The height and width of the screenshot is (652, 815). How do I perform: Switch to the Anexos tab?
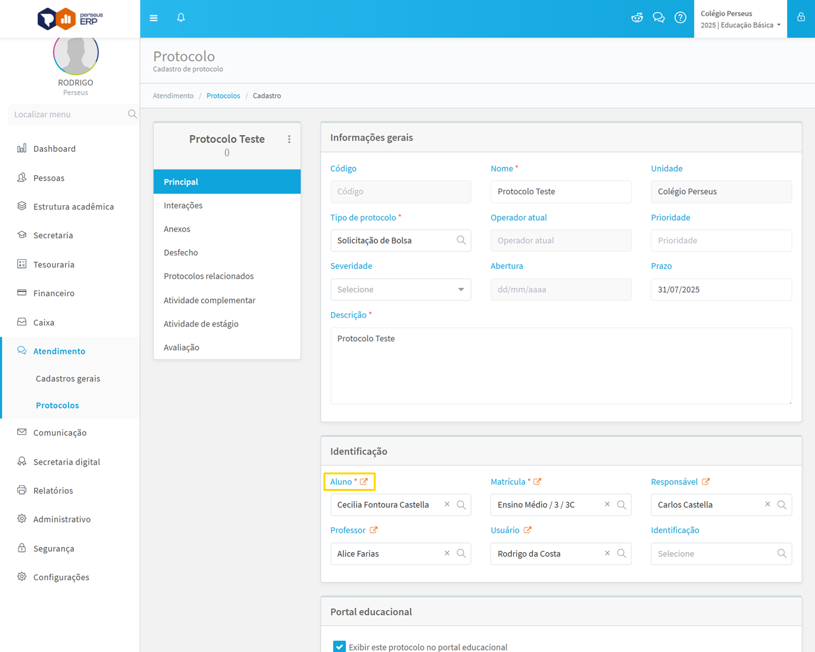(x=227, y=229)
